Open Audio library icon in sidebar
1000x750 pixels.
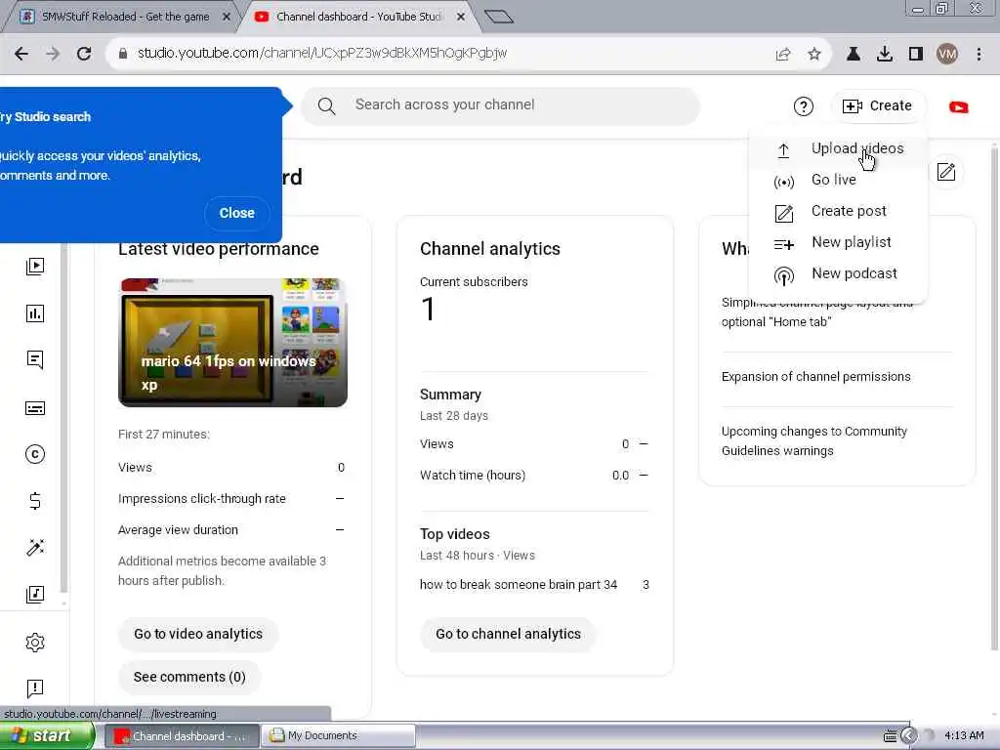[x=35, y=595]
